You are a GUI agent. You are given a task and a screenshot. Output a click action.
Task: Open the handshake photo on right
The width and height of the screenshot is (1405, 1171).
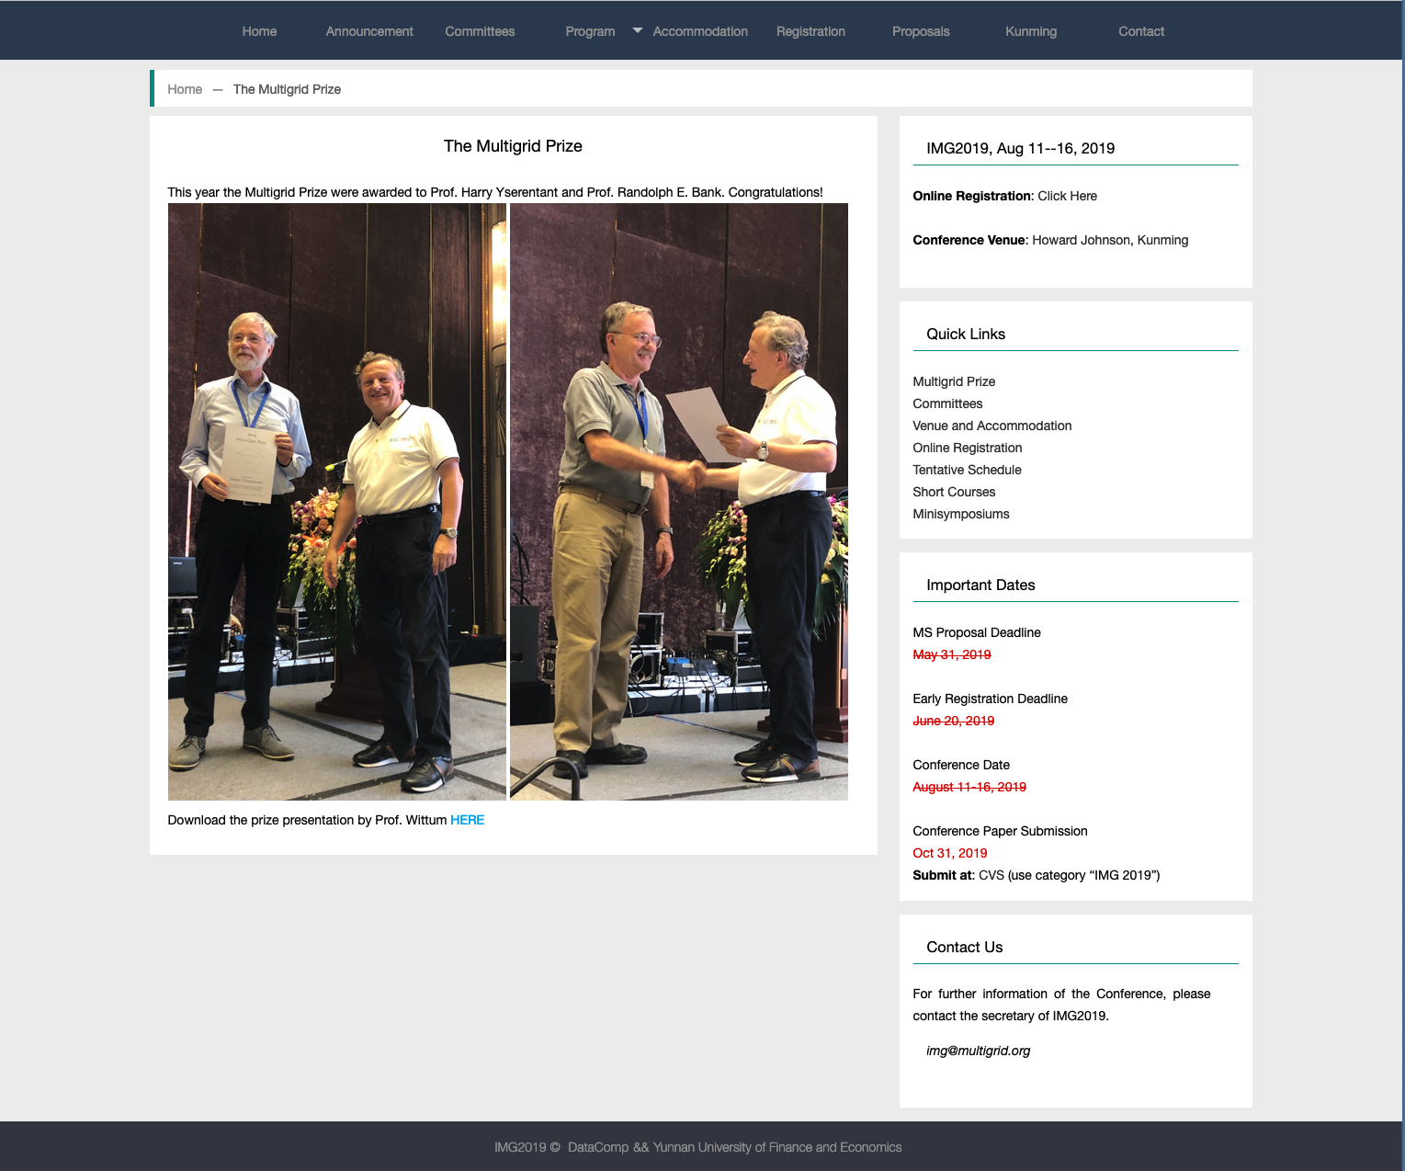(x=679, y=502)
